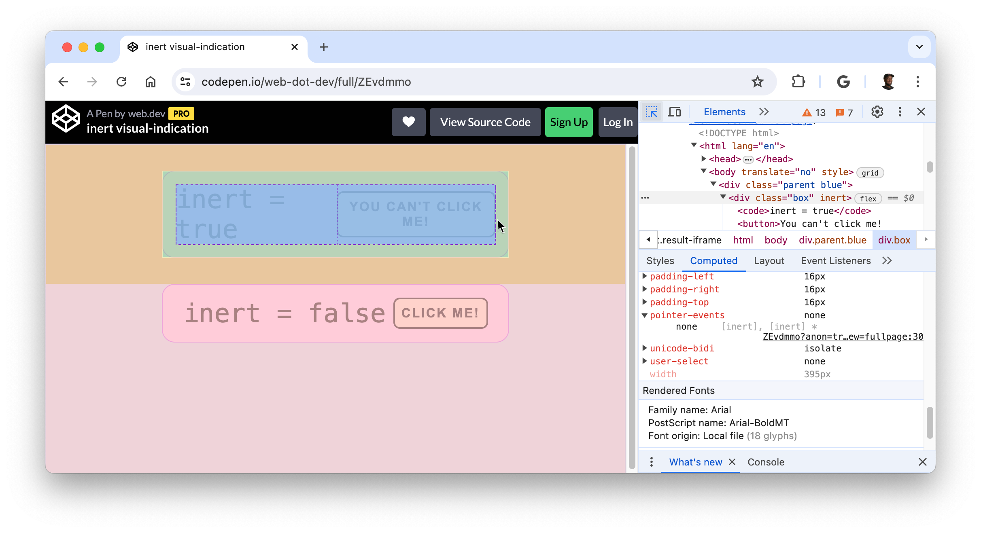Click the device toolbar toggle icon

point(674,112)
